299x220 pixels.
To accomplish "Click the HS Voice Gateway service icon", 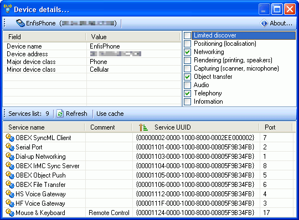I will pos(10,194).
